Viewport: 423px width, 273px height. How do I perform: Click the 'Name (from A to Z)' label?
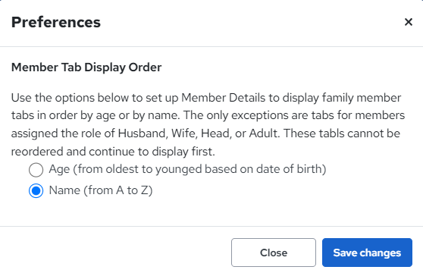(101, 190)
